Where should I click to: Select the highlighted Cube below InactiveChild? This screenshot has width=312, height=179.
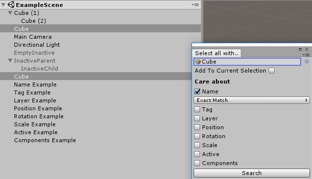pos(96,77)
